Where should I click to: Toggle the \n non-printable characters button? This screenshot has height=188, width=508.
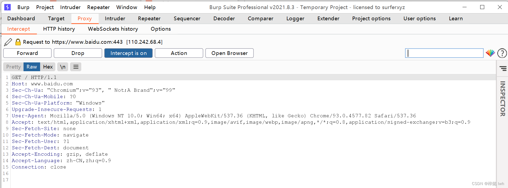click(x=63, y=67)
